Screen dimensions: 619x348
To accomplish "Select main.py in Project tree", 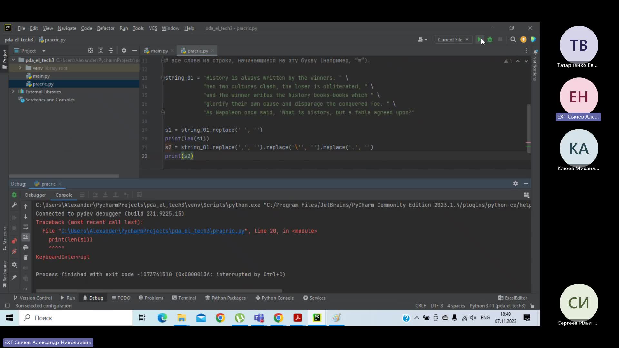I will 41,76.
